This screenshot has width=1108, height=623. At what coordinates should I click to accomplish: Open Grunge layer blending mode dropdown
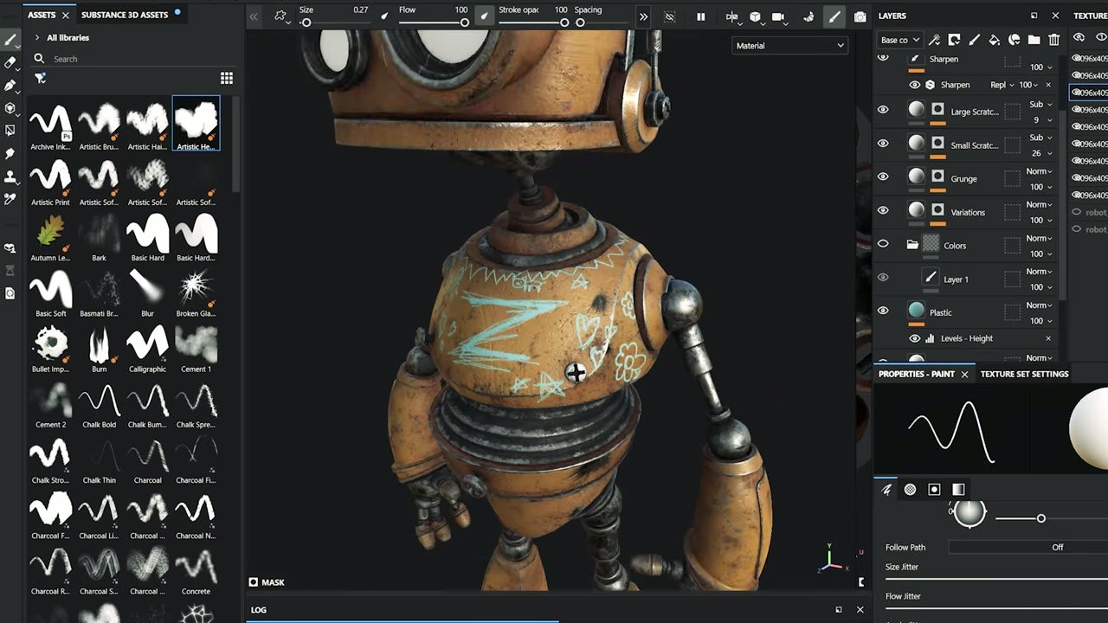1039,171
